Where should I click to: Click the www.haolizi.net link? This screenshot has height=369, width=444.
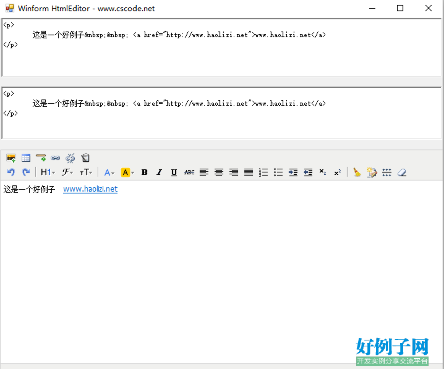tap(90, 189)
